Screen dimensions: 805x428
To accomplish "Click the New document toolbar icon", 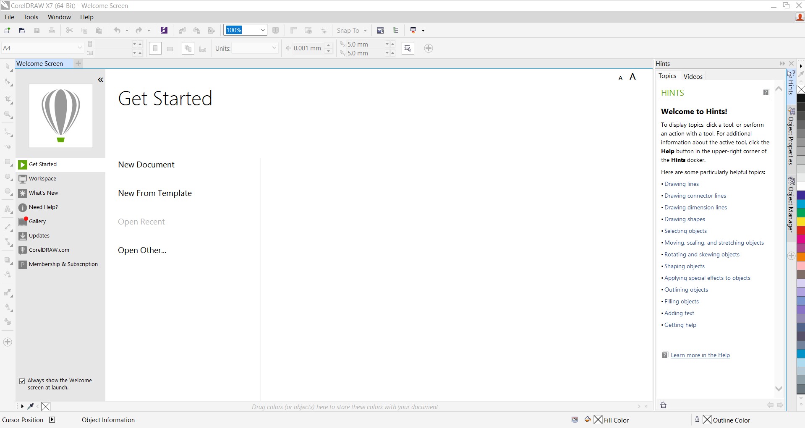I will tap(7, 30).
